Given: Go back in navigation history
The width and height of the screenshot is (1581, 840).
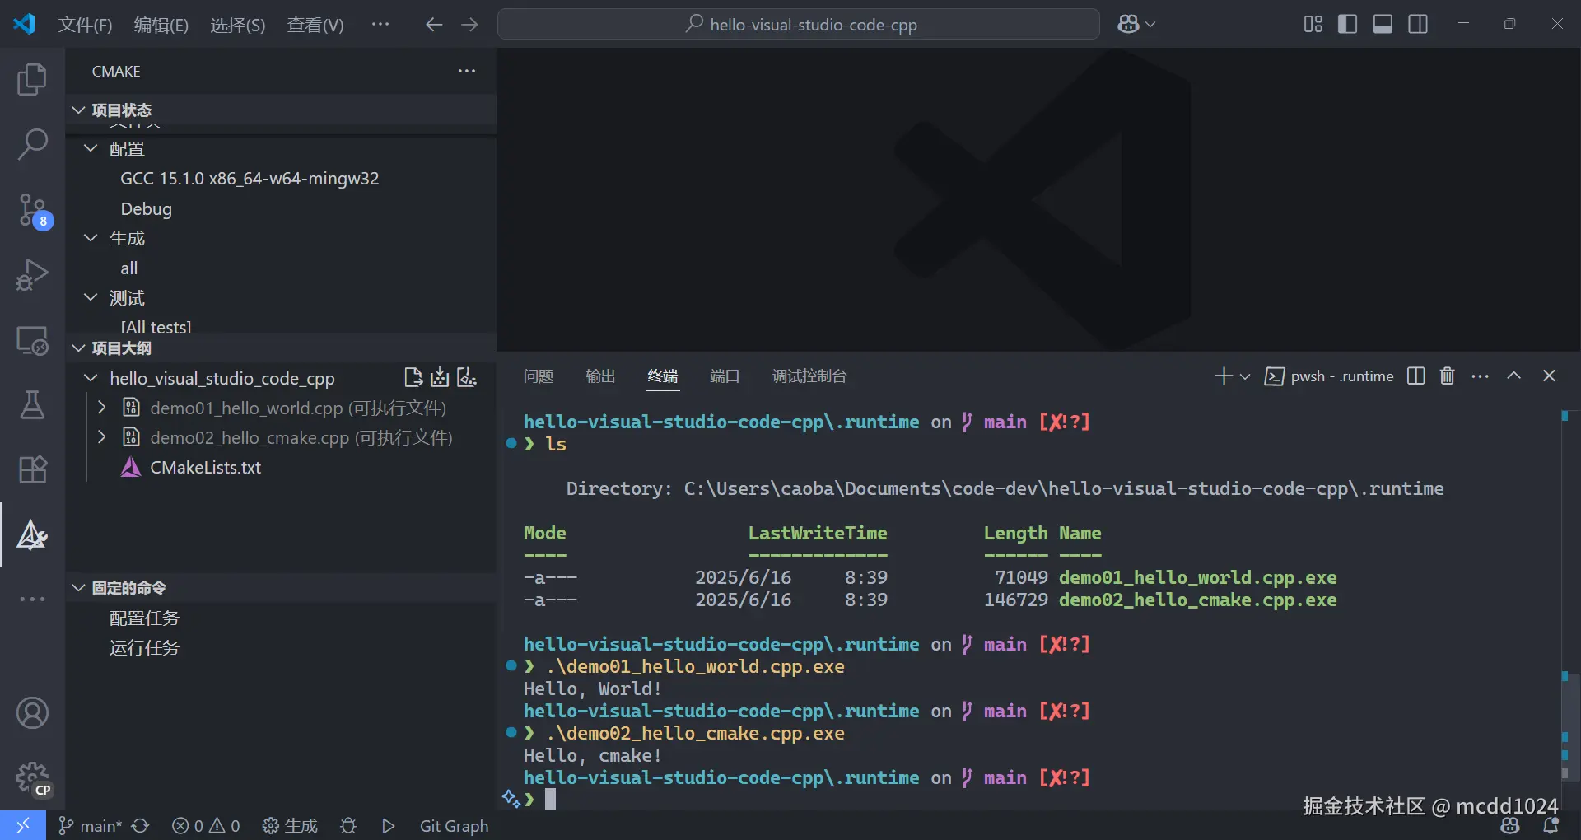Looking at the screenshot, I should click(434, 25).
